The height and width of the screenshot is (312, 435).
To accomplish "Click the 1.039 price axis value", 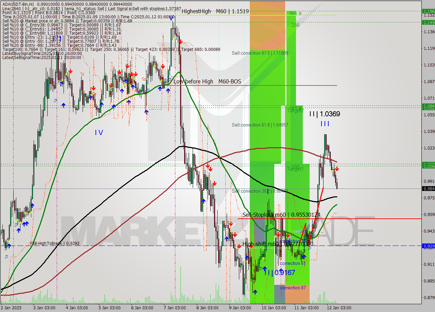I will [x=429, y=131].
